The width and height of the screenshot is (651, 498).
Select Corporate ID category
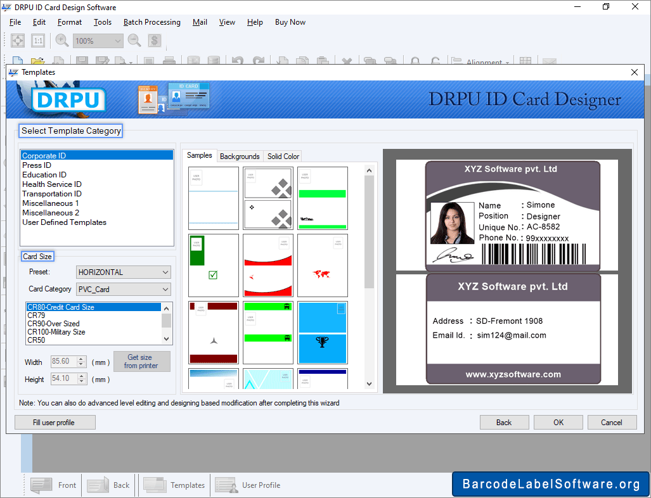click(x=97, y=156)
